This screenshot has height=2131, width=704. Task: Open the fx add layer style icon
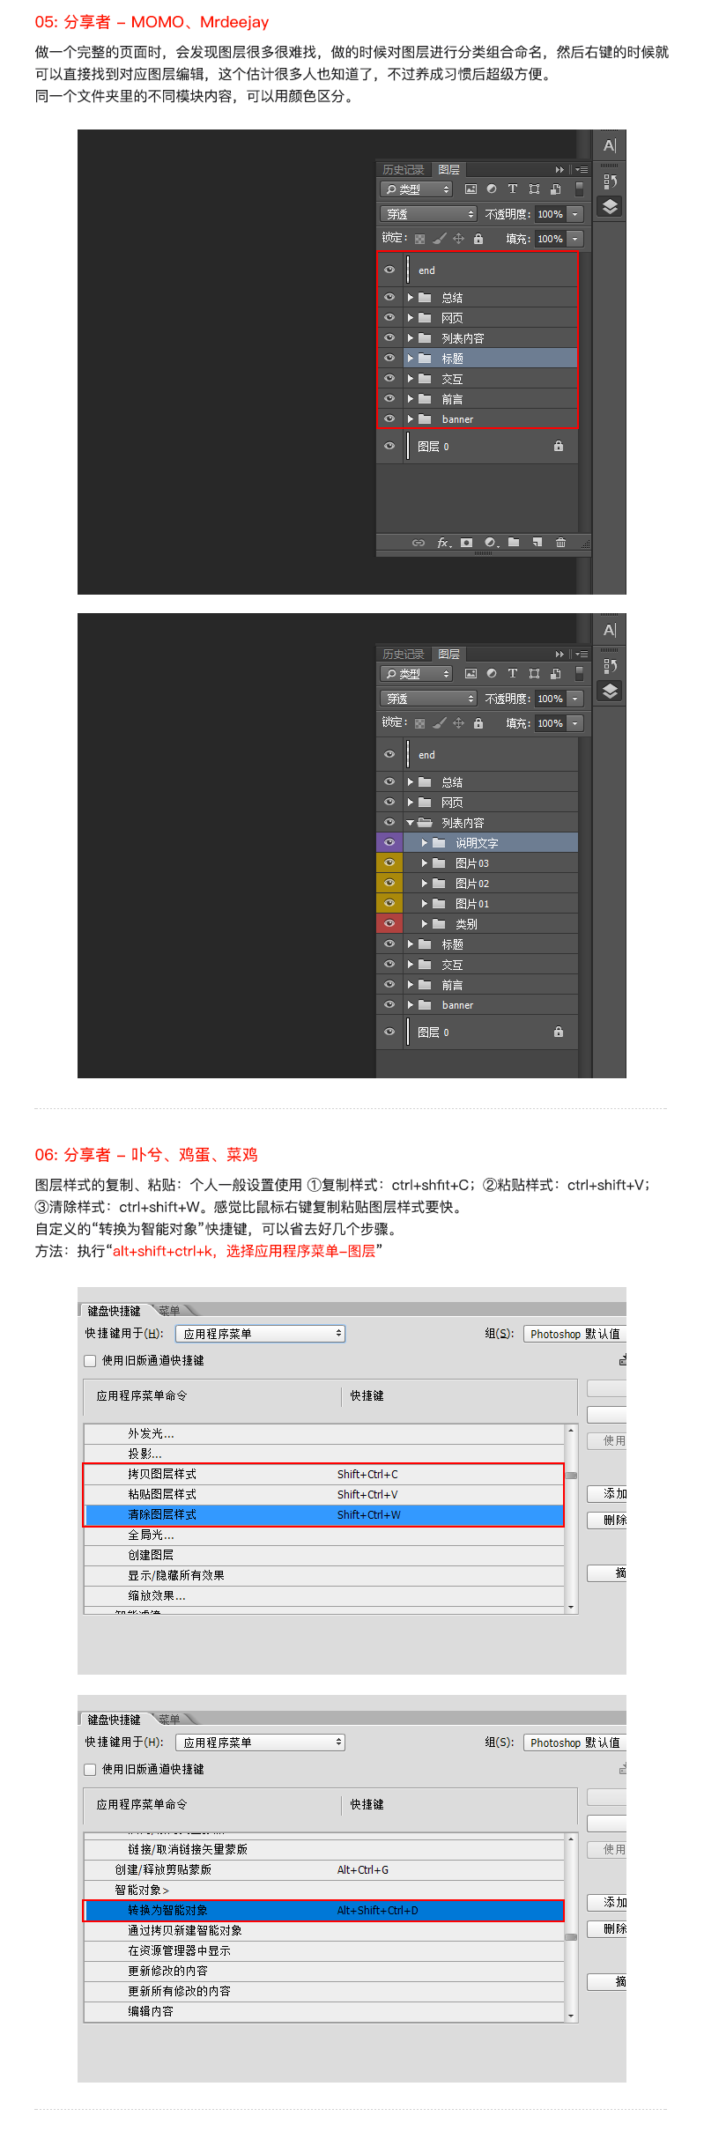point(444,543)
